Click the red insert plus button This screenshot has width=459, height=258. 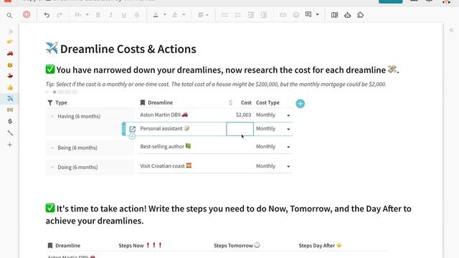[x=27, y=14]
